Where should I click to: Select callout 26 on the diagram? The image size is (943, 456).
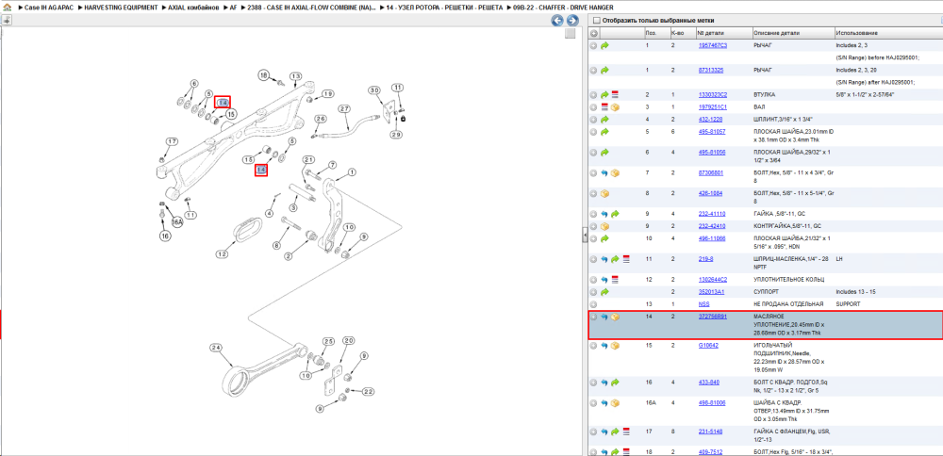(x=320, y=119)
